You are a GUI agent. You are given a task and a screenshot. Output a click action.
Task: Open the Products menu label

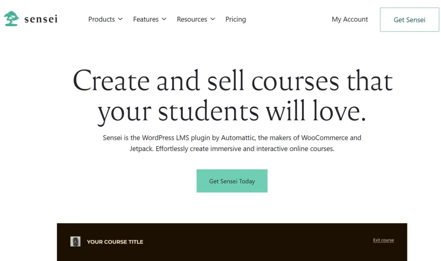coord(102,19)
